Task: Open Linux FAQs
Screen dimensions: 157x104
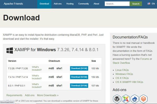Action: click(122, 70)
